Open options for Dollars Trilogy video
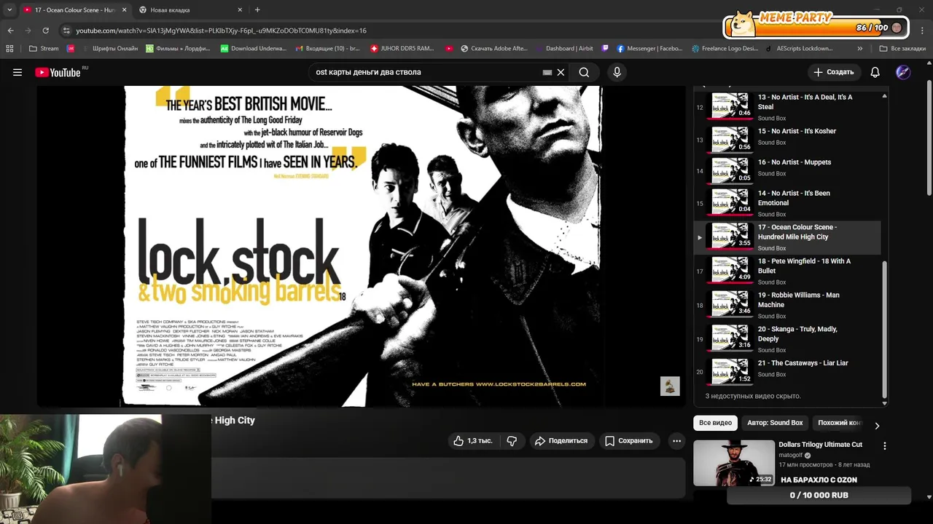 pyautogui.click(x=884, y=446)
